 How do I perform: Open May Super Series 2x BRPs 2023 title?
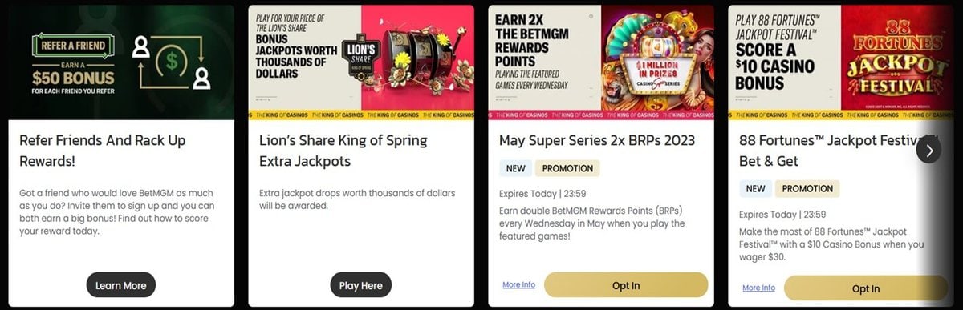coord(597,141)
